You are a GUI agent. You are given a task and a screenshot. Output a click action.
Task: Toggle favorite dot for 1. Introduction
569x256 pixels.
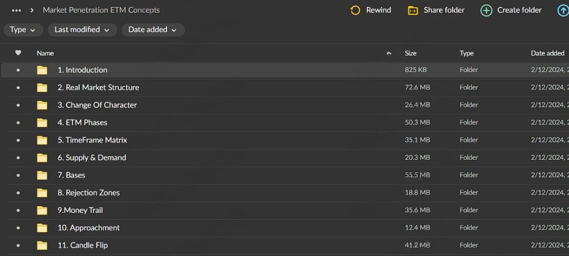18,70
